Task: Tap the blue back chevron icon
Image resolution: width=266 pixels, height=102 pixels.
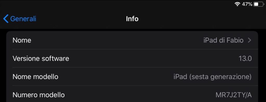Action: [x=6, y=19]
